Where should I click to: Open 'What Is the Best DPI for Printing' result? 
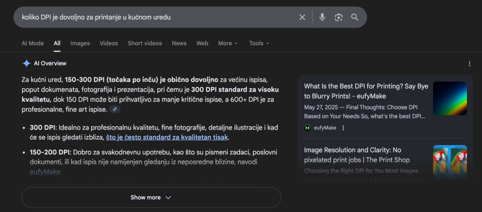point(366,91)
